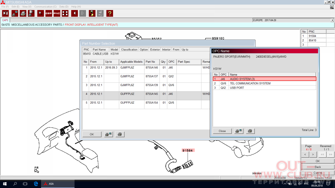The width and height of the screenshot is (335, 188).
Task: Click print screen icon in Part Number Selection
Action: [108, 134]
